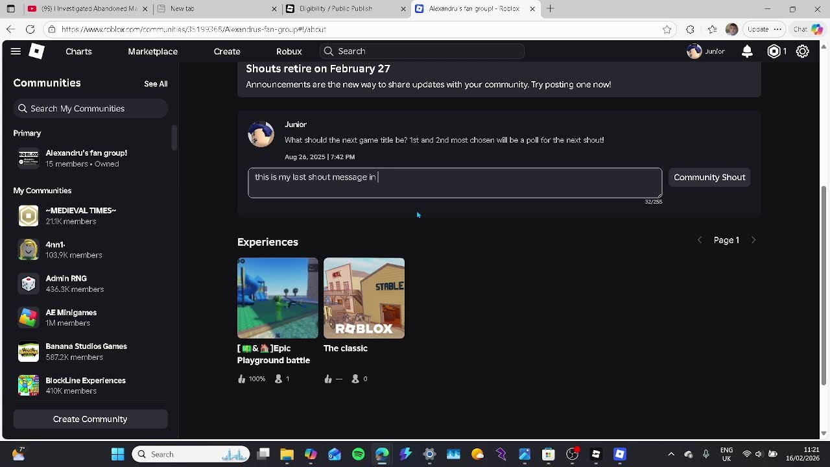Open Microsoft Store from the taskbar
This screenshot has width=830, height=467.
[549, 454]
